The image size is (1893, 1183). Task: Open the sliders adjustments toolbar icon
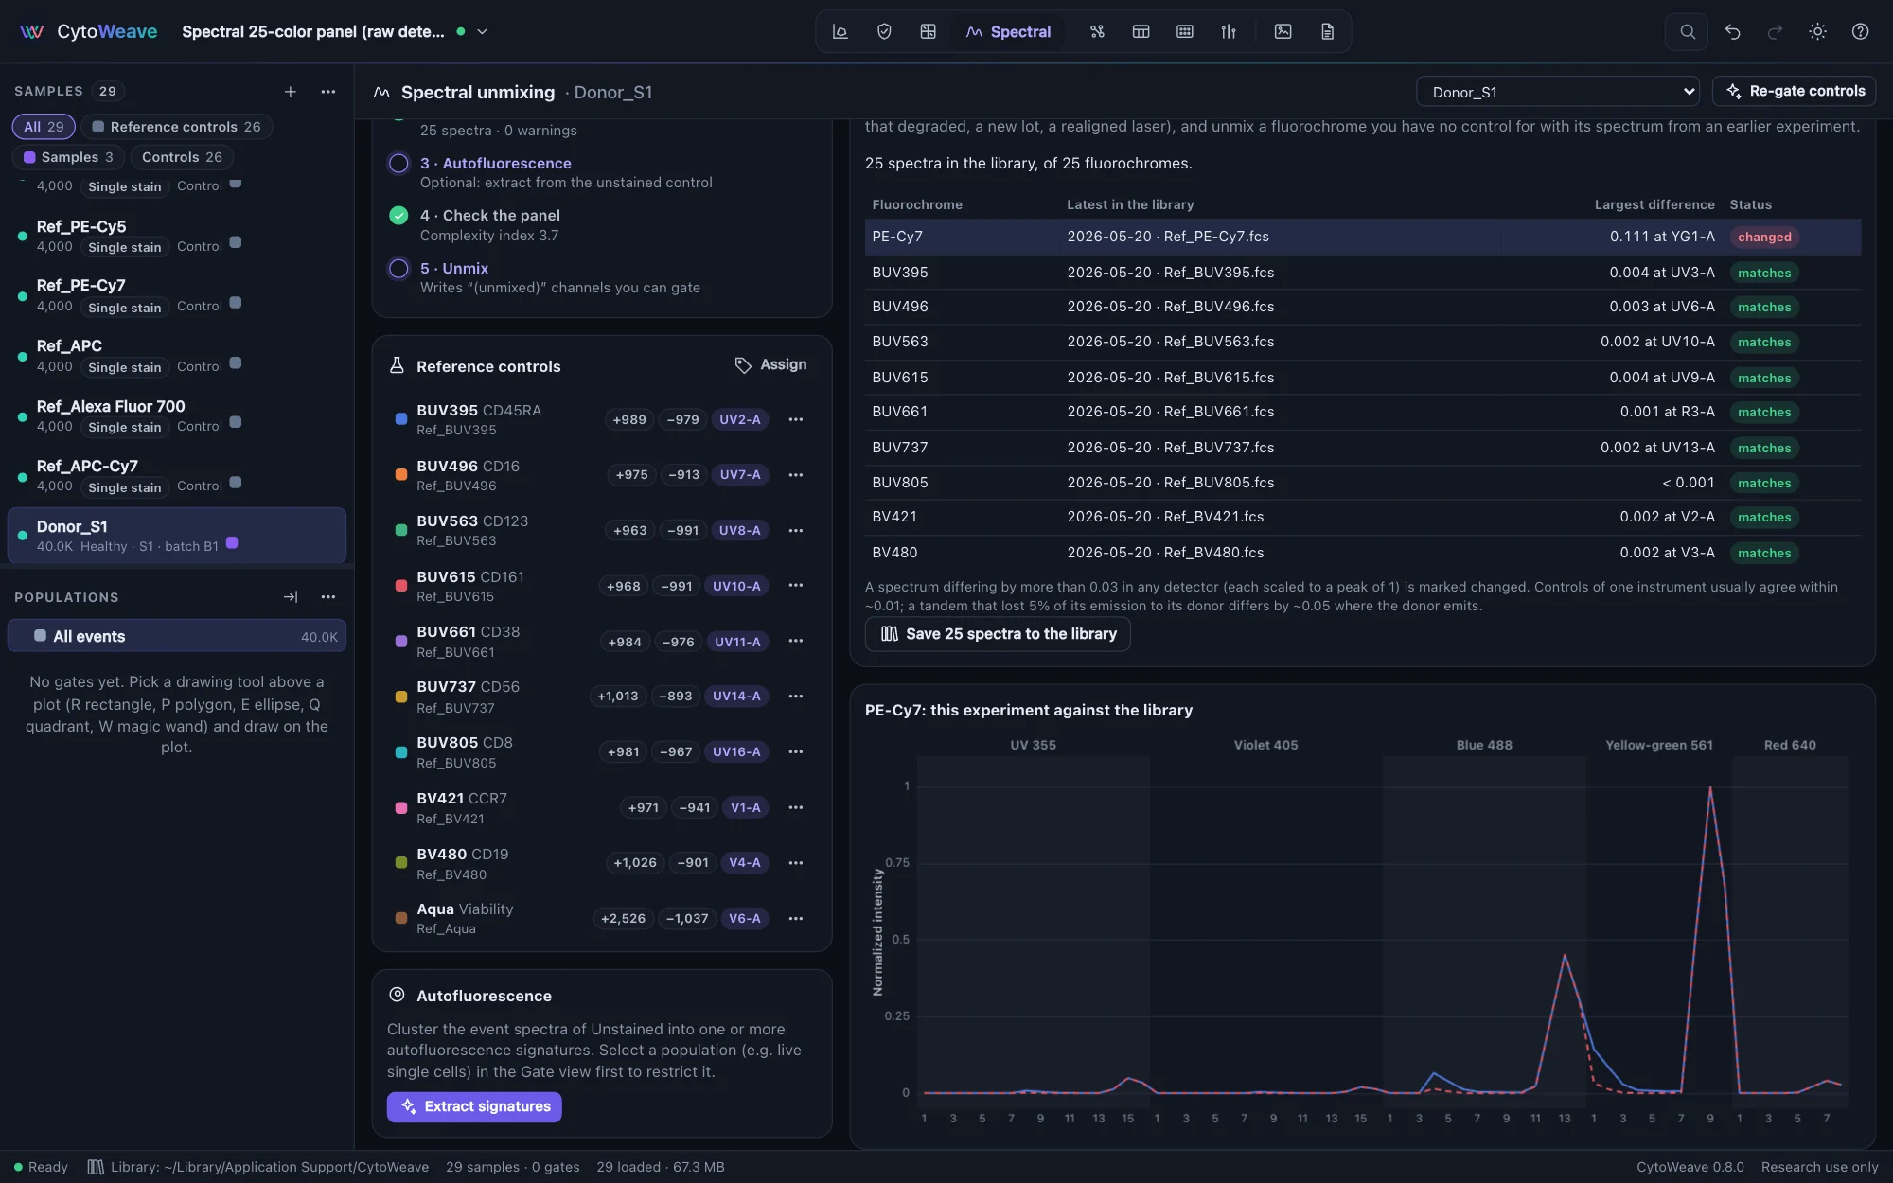[x=1229, y=32]
